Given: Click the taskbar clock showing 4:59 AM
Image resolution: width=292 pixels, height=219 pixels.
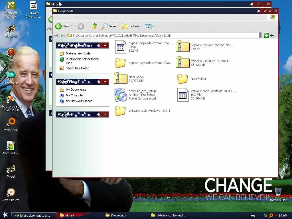Looking at the screenshot, I should [281, 216].
